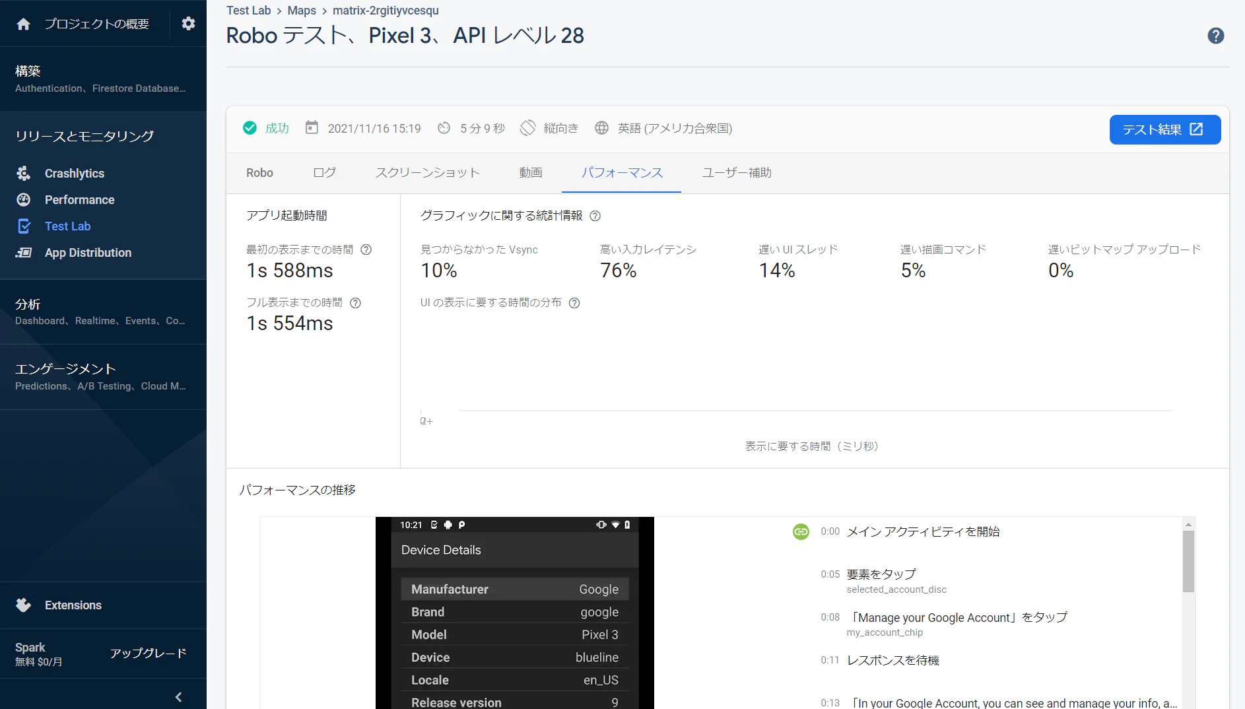Click the device screenshot preview
The width and height of the screenshot is (1245, 709).
click(x=515, y=613)
